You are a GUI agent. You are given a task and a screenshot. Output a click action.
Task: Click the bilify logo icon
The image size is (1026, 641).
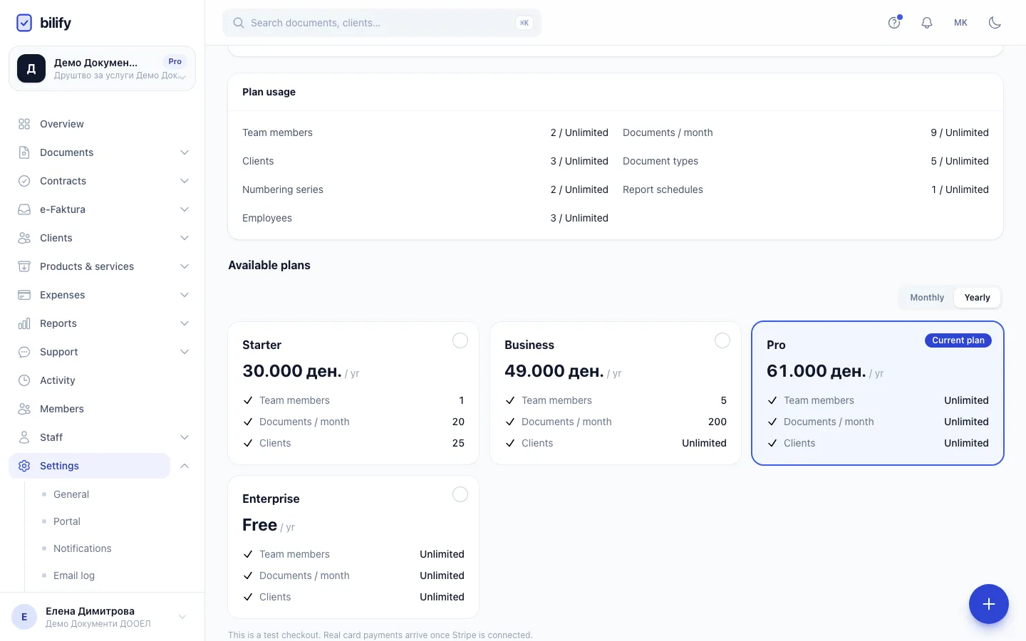coord(24,23)
